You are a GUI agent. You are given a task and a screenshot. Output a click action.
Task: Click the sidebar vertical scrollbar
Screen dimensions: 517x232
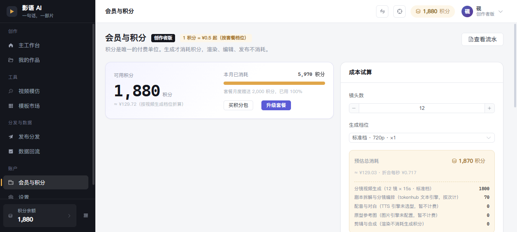point(93,105)
